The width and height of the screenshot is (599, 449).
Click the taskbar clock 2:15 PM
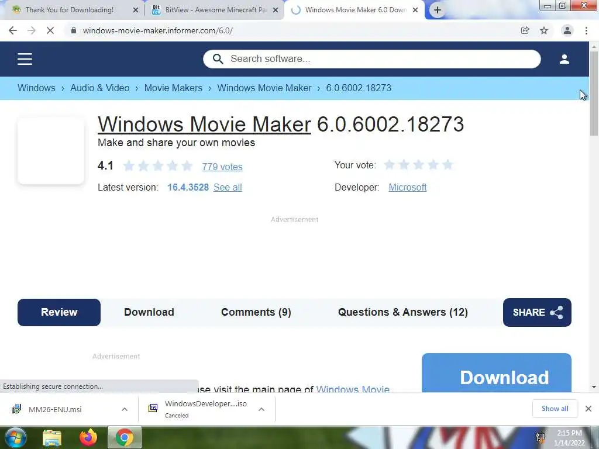(569, 438)
